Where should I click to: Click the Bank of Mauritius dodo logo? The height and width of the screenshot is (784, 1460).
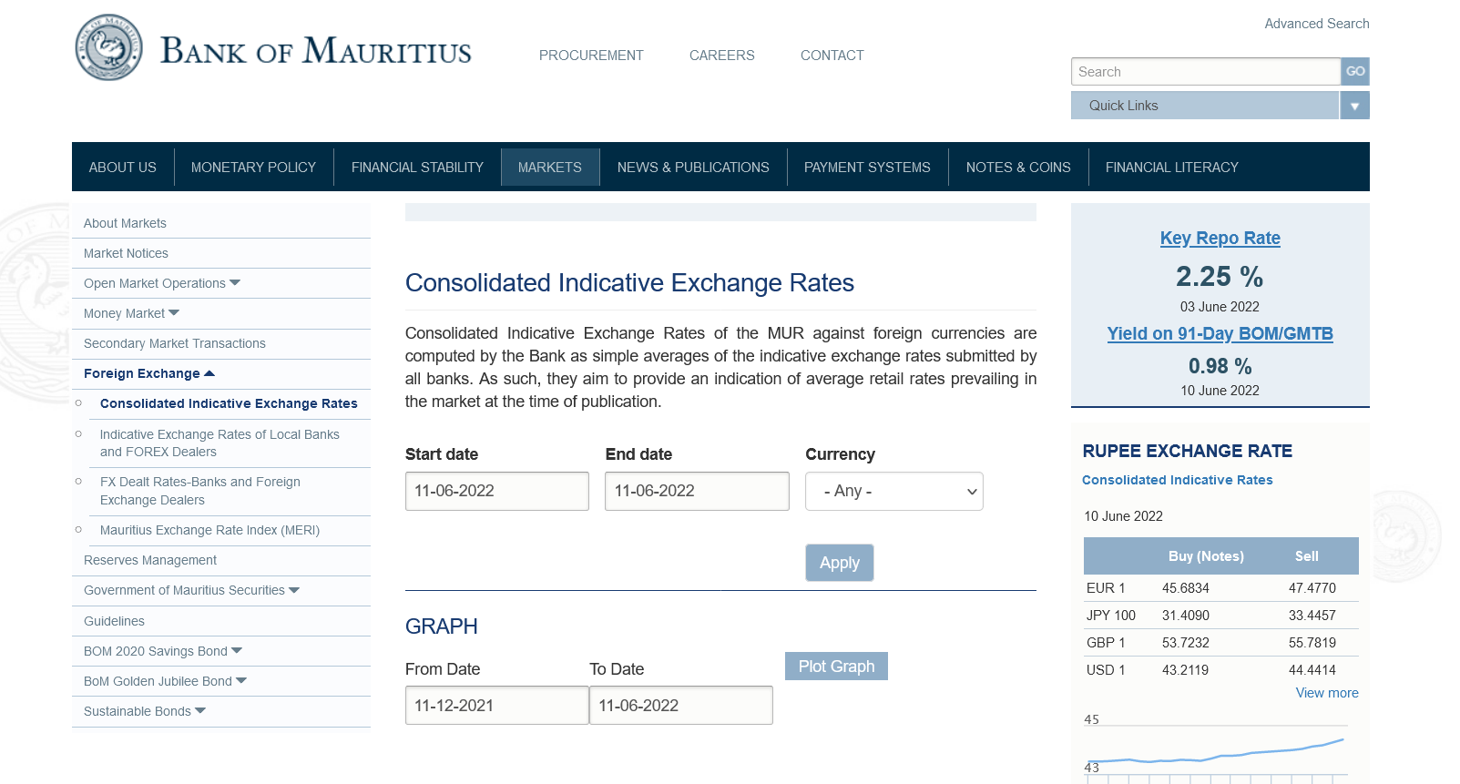(109, 47)
